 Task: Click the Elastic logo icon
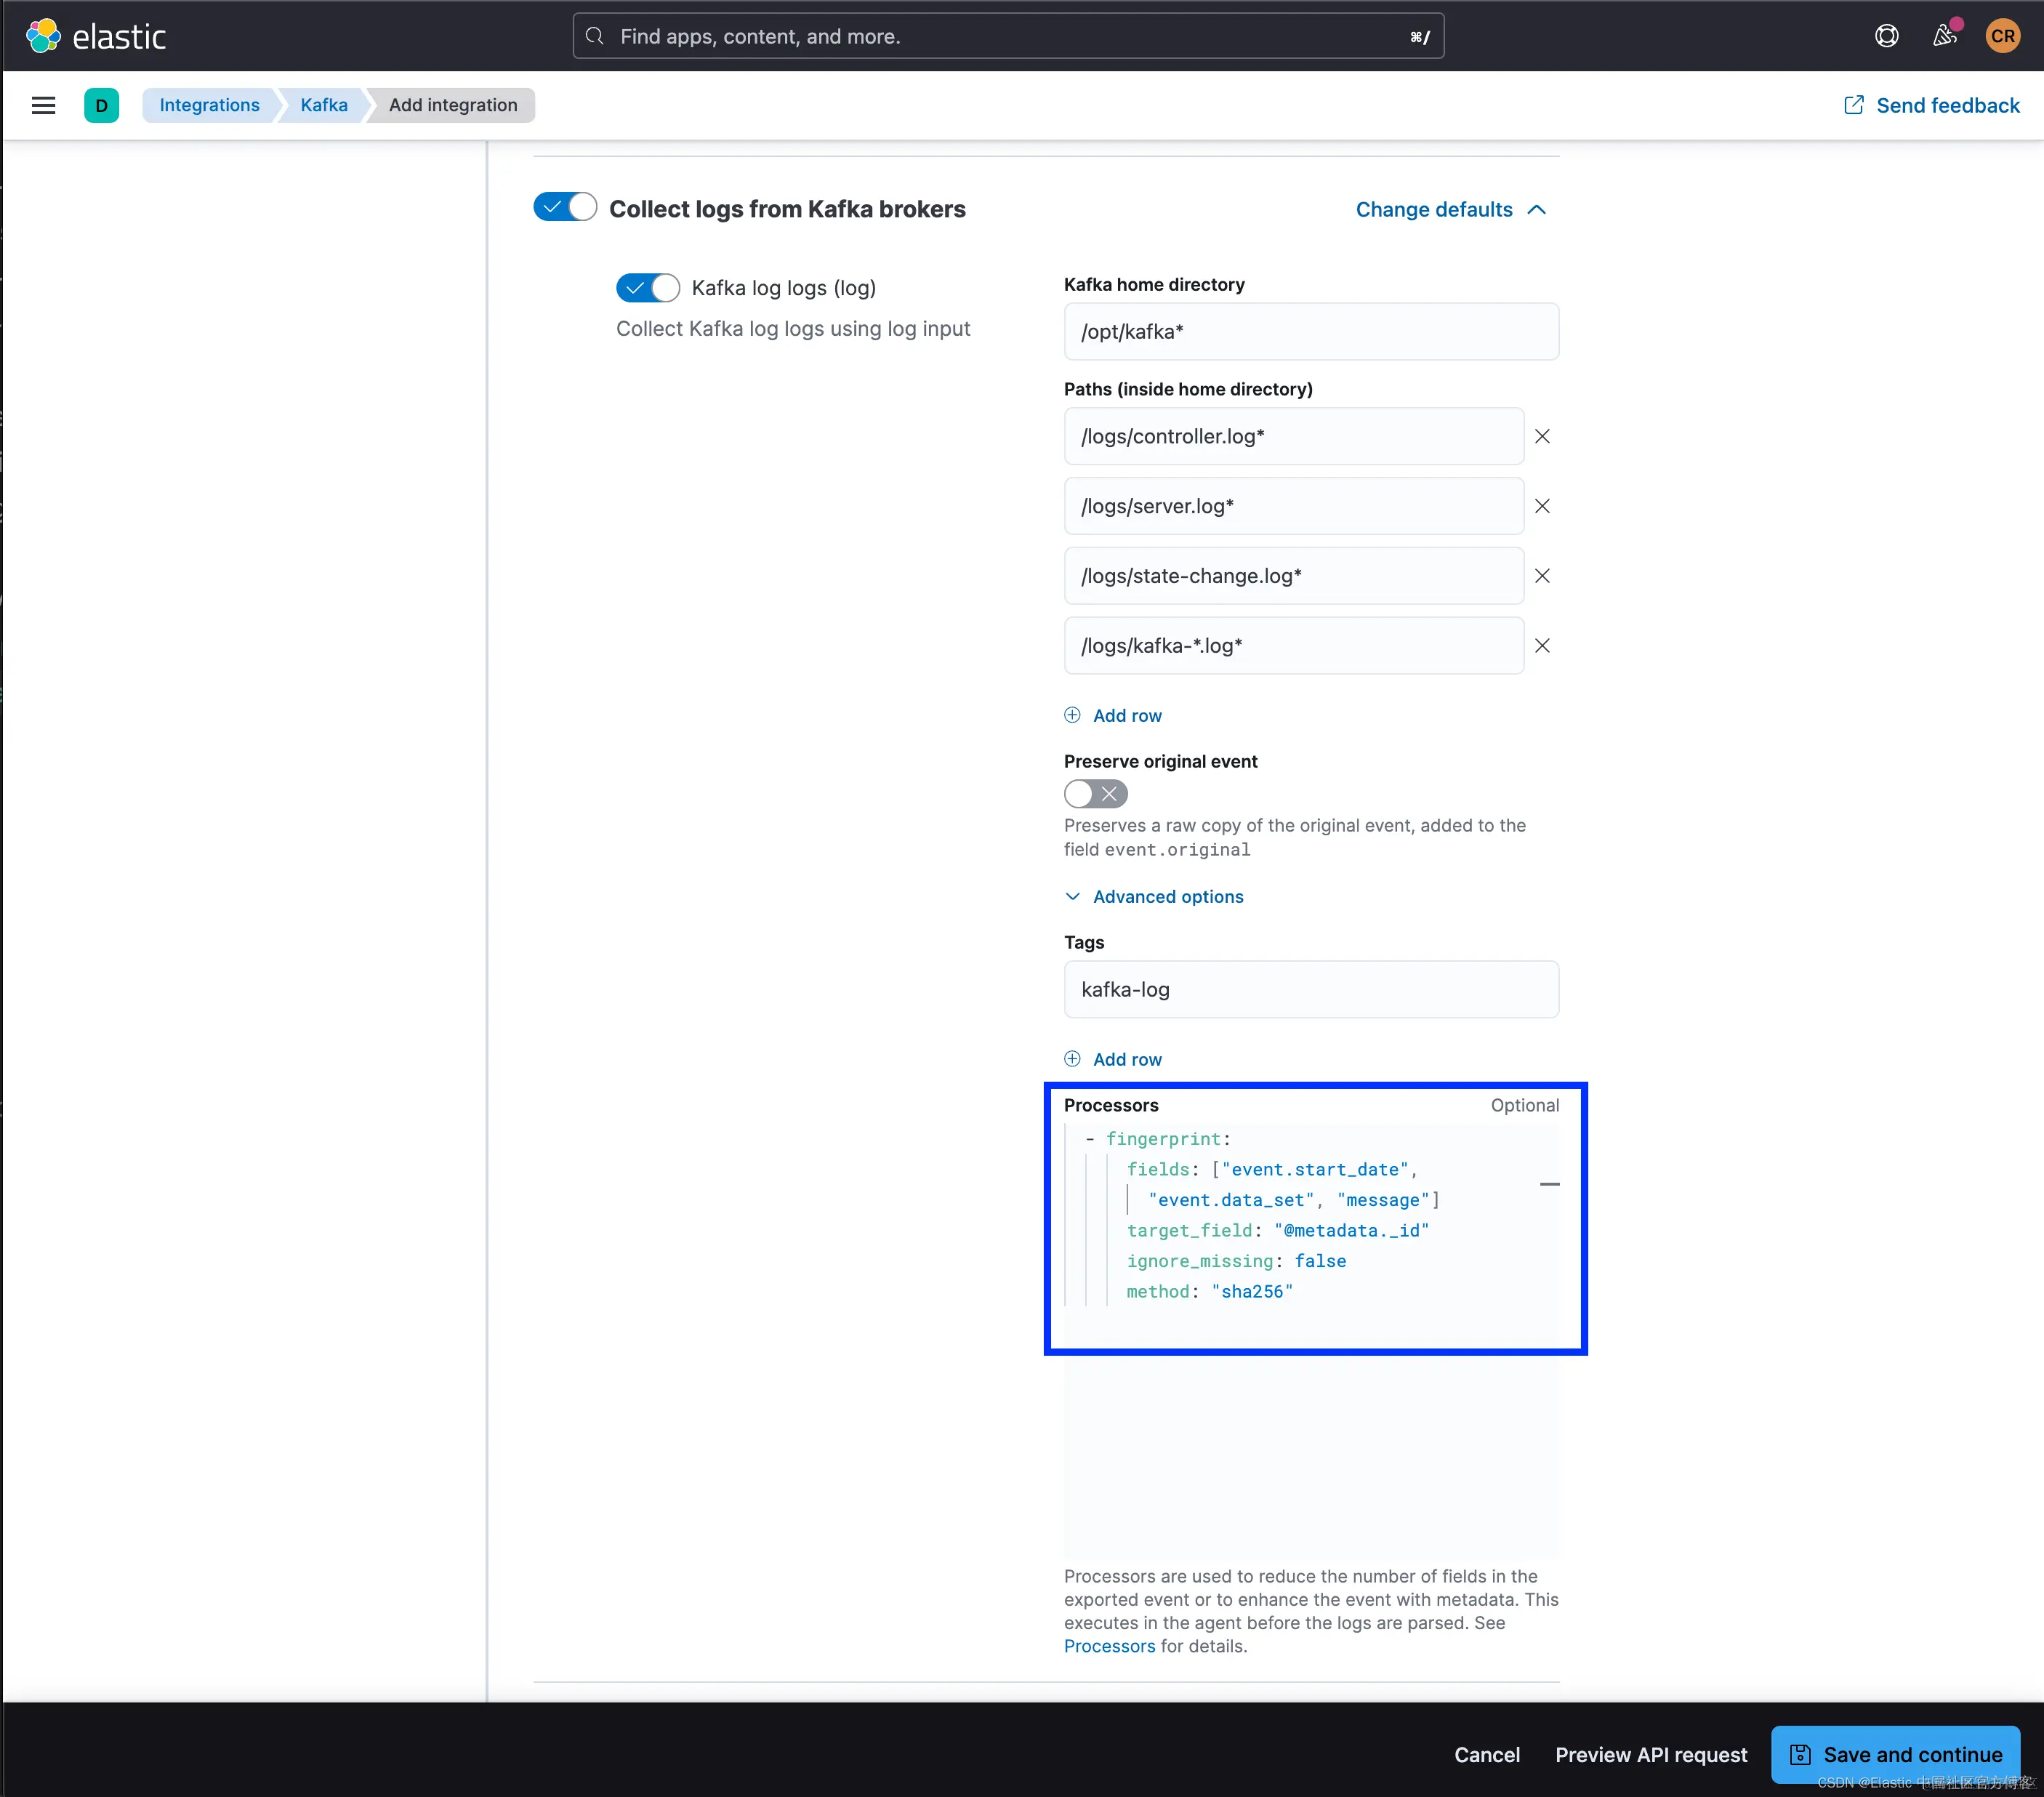coord(43,36)
